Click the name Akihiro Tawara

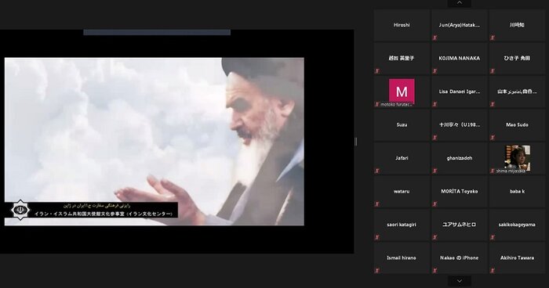point(517,258)
